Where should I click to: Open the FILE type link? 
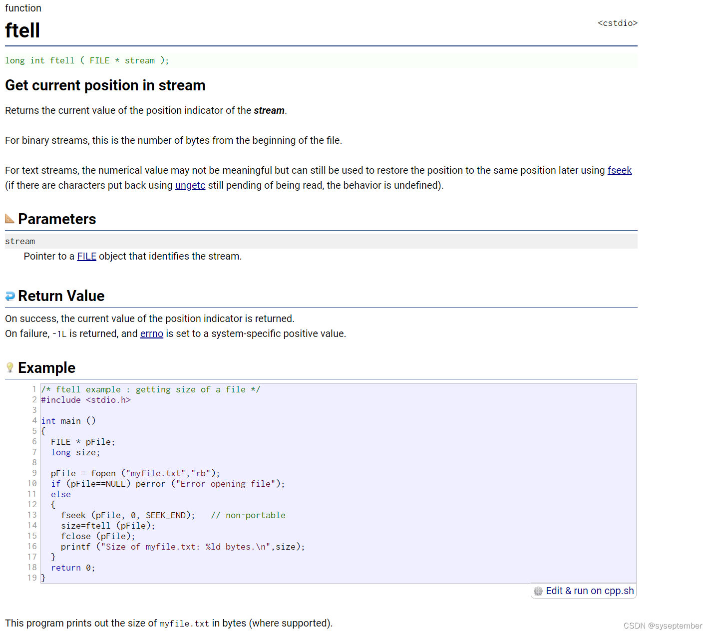[87, 256]
